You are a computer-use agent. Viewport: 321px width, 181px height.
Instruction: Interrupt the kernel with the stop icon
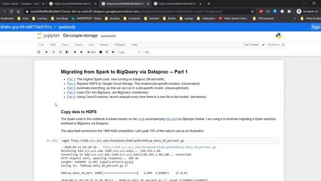tap(101, 52)
